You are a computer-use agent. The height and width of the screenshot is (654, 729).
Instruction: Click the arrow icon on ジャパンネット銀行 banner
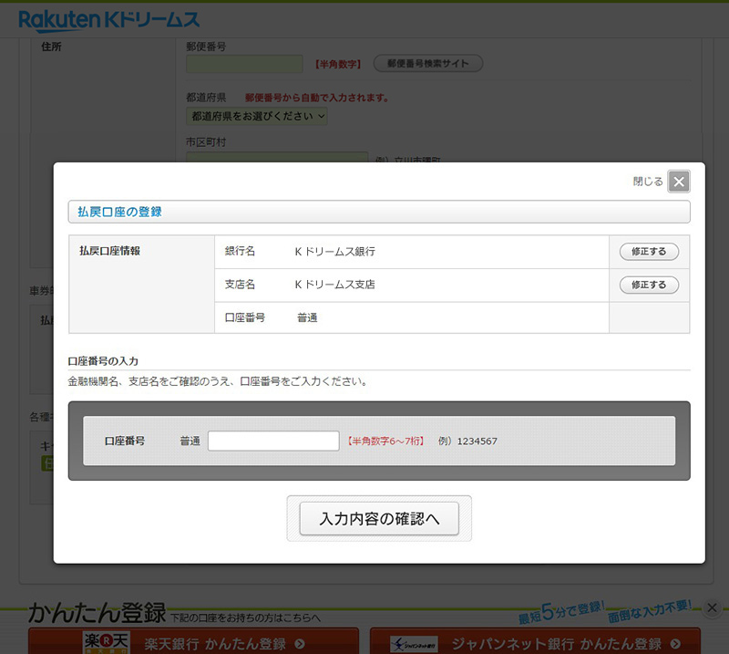point(675,644)
